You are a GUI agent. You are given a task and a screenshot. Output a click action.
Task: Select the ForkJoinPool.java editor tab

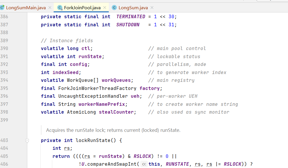pos(82,8)
